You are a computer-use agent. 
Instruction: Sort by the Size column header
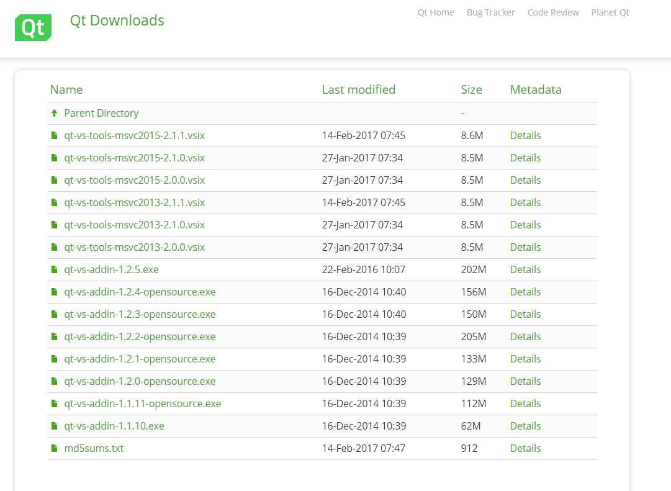[x=471, y=89]
